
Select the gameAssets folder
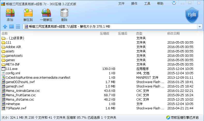click(14, 56)
